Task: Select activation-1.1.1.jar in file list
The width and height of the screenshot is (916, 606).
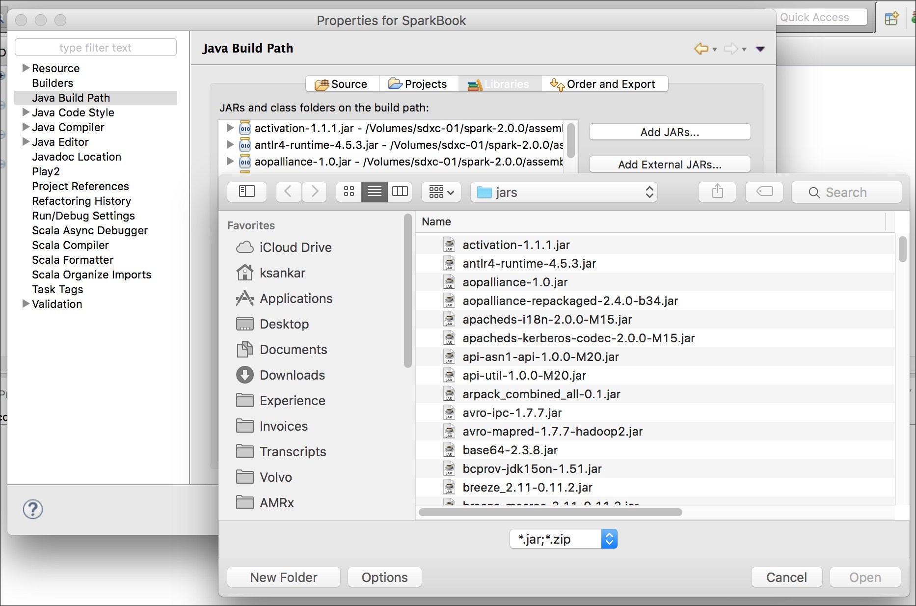Action: point(655,245)
